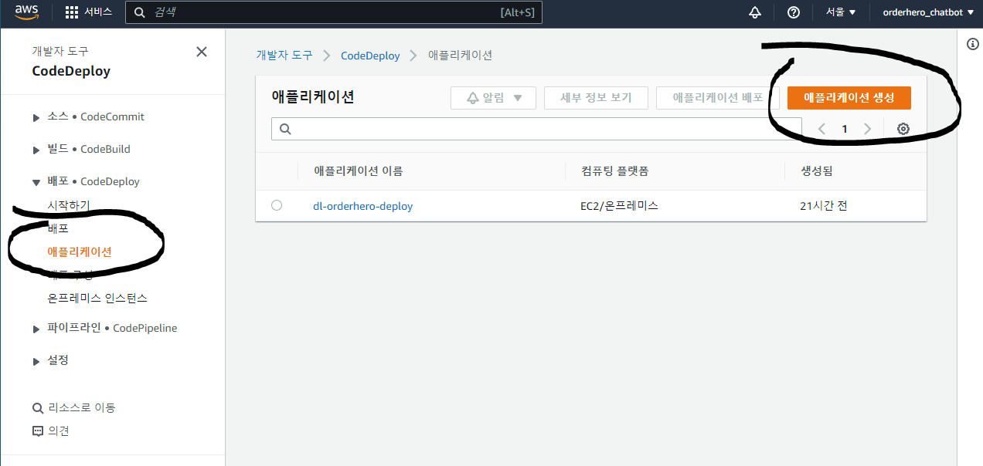Expand the 파이프라인 CodePipeline section

36,329
